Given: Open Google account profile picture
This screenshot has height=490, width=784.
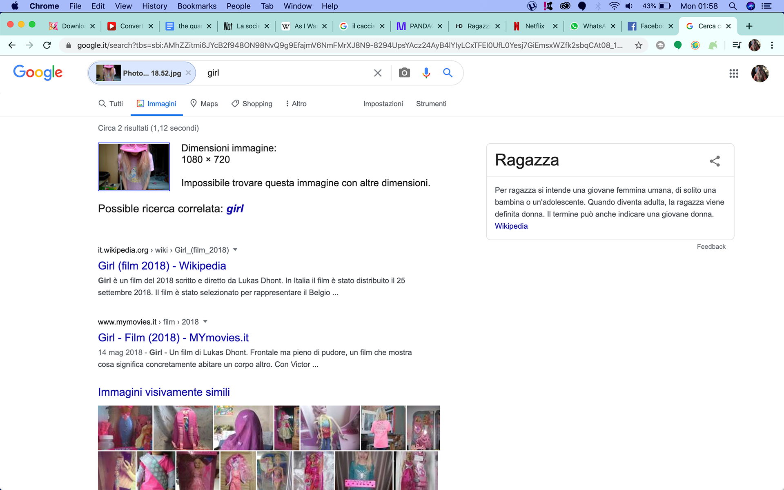Looking at the screenshot, I should pyautogui.click(x=760, y=73).
